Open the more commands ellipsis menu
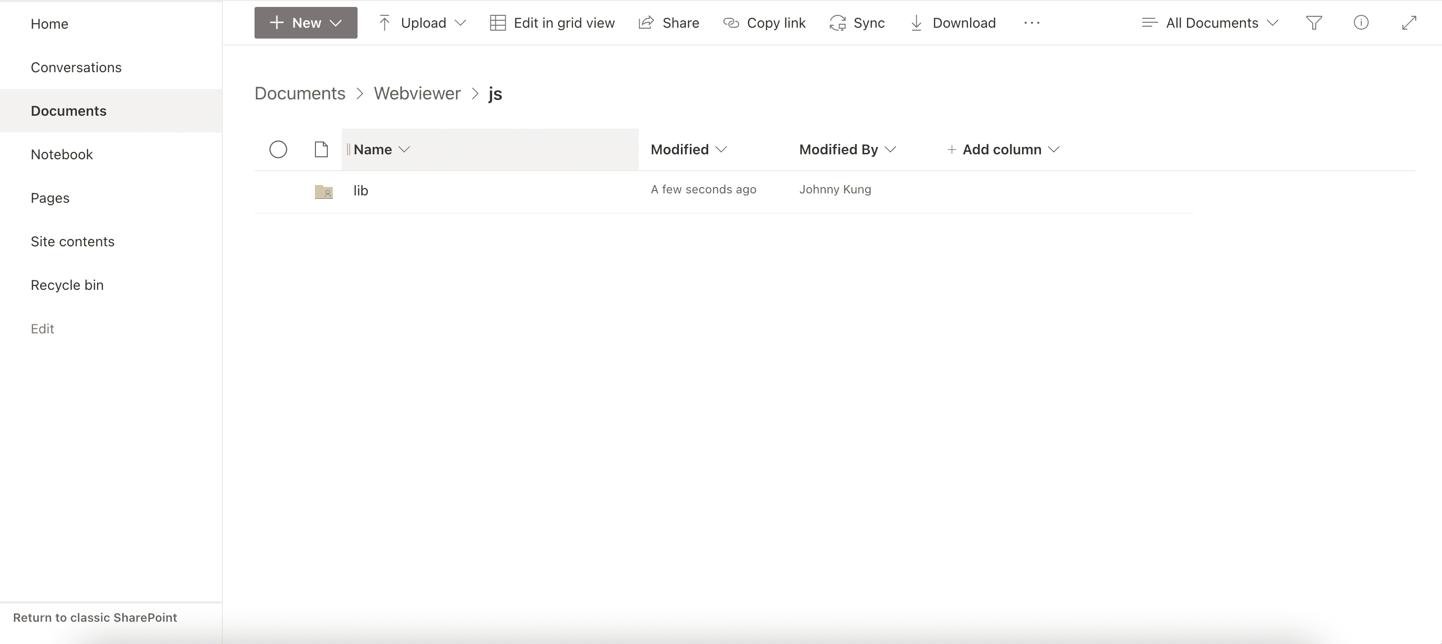 [x=1031, y=23]
